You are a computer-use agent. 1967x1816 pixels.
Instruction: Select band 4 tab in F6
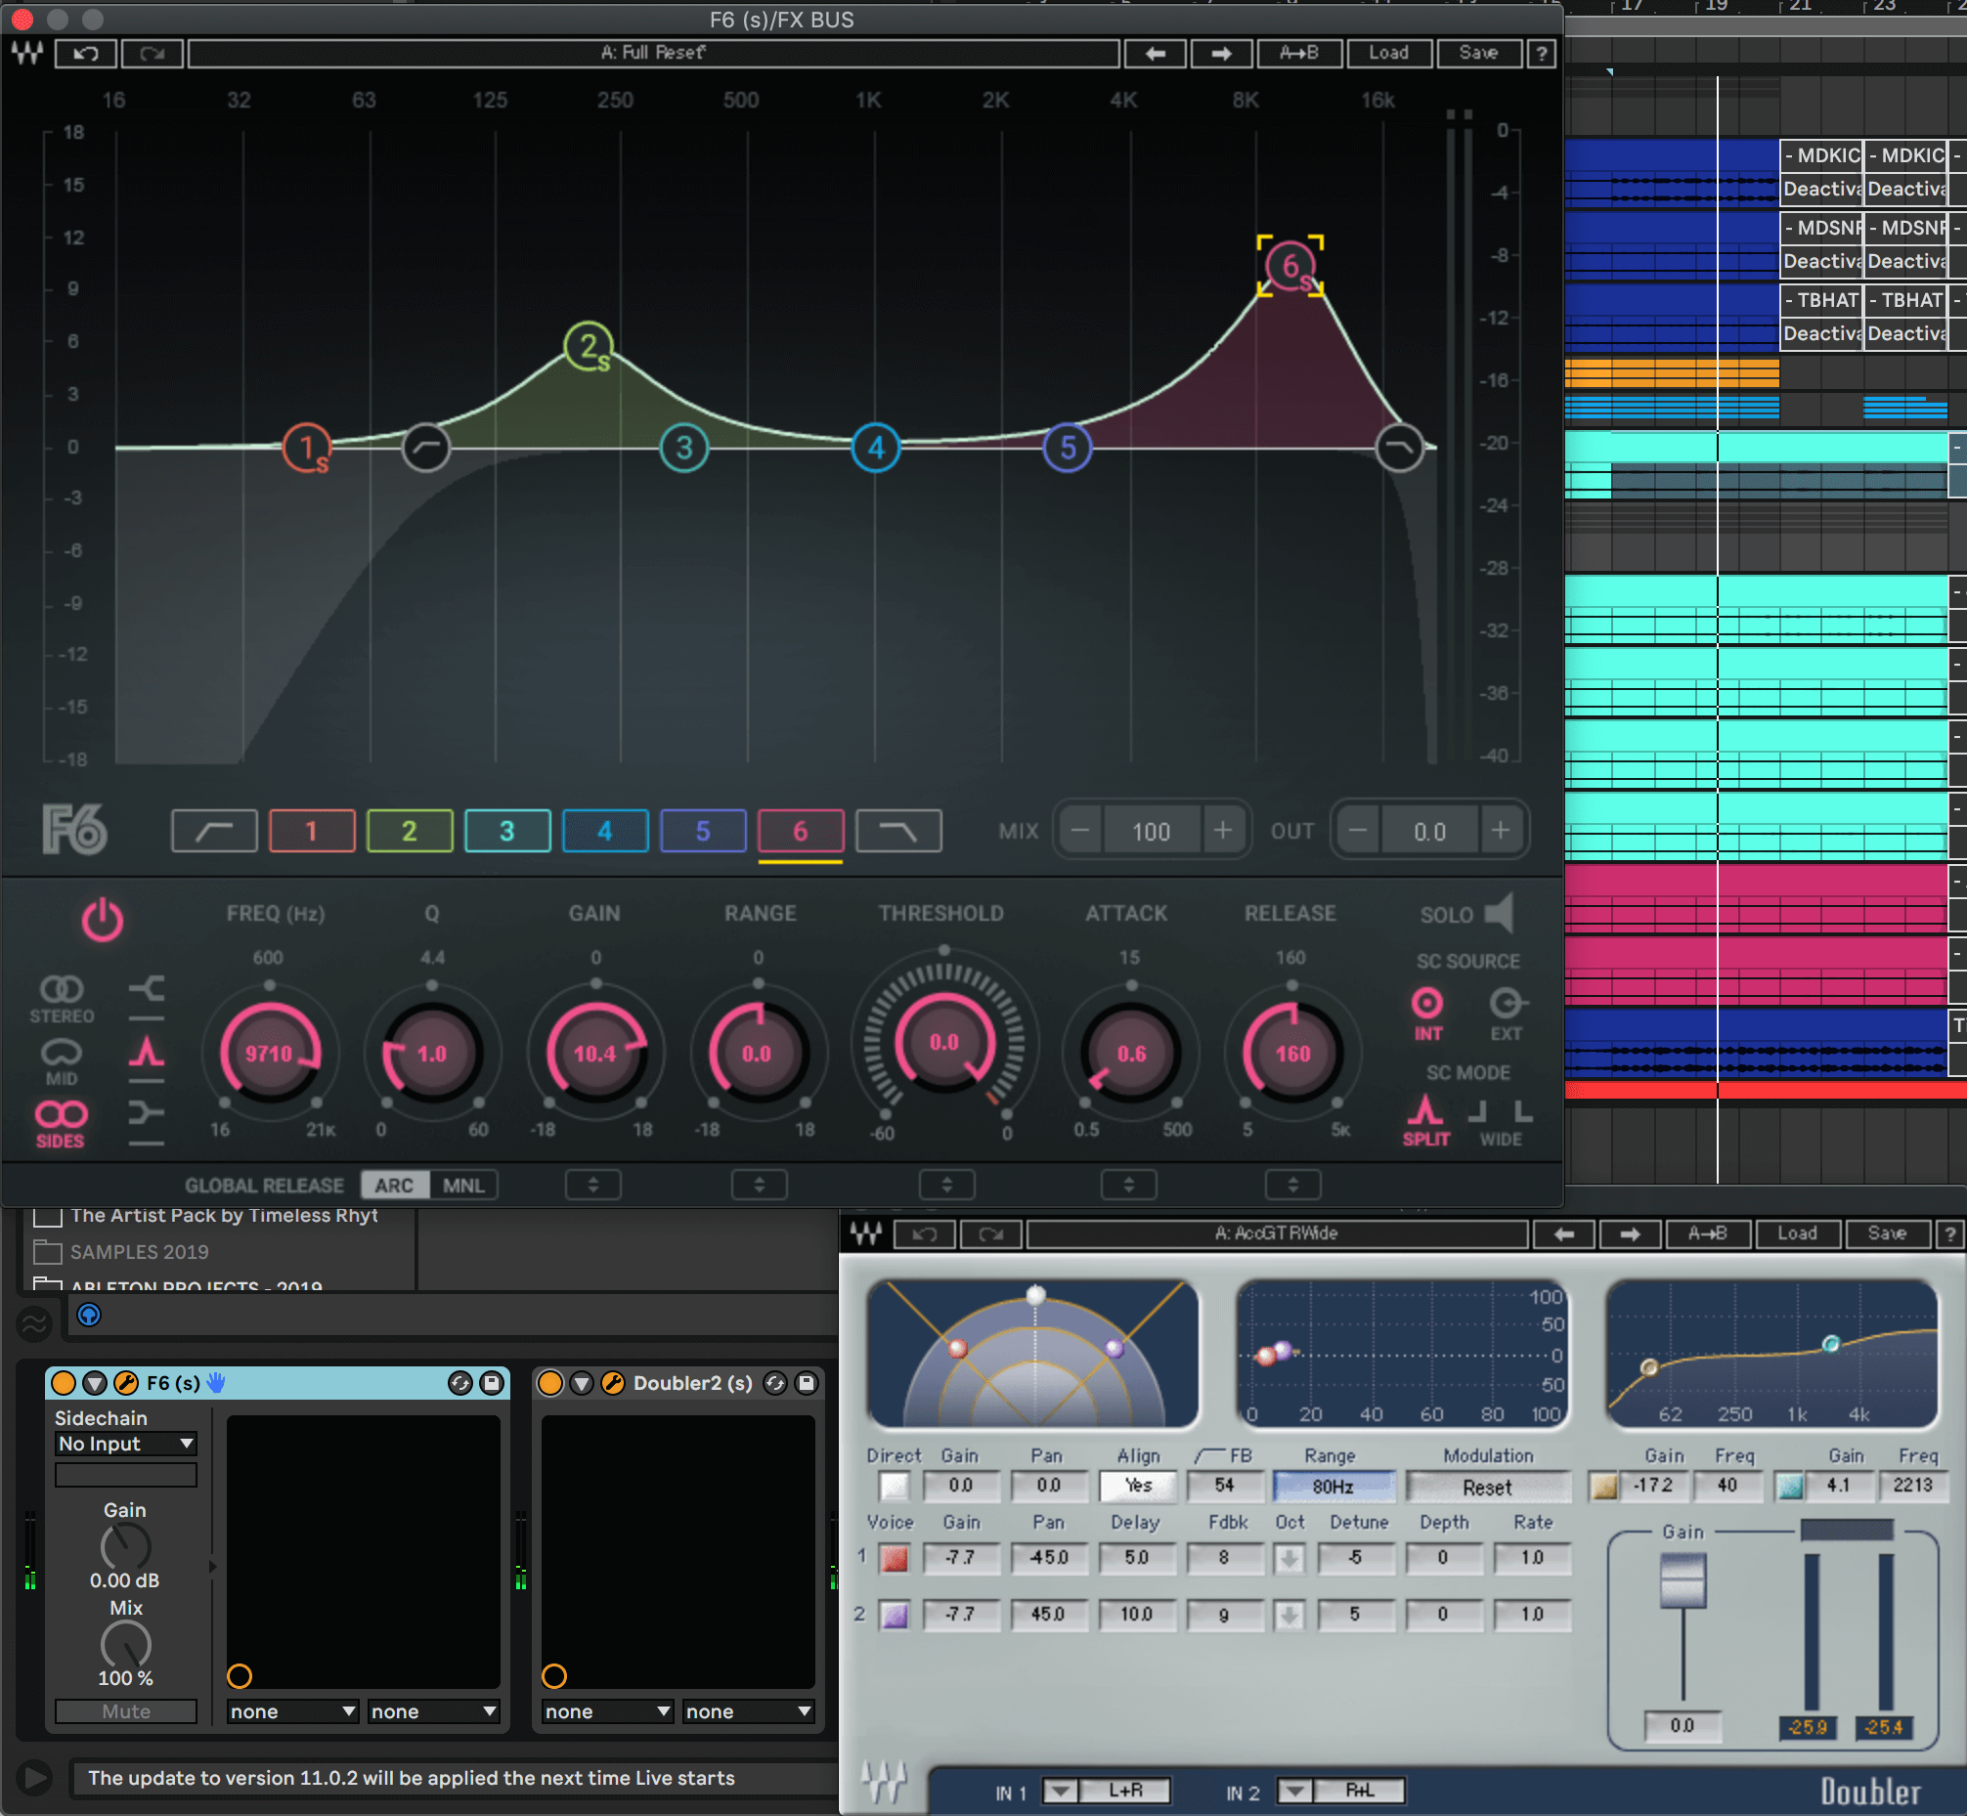tap(604, 832)
